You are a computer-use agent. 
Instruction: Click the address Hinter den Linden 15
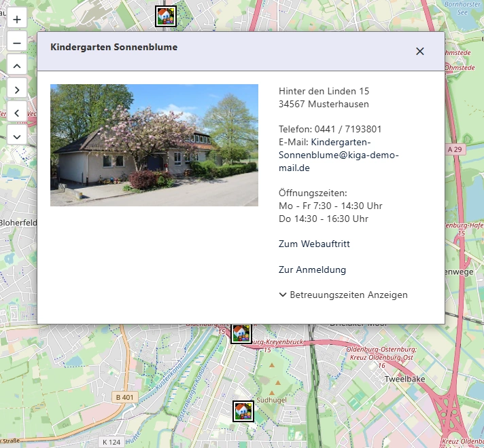[x=324, y=91]
